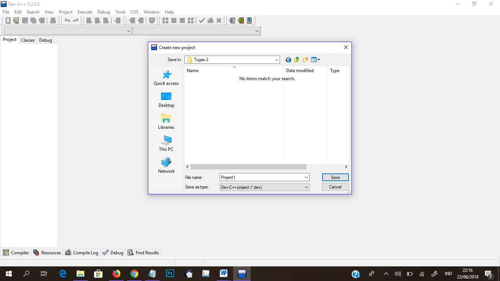Viewport: 500px width, 281px height.
Task: Select Quick access in the places bar
Action: click(x=166, y=78)
